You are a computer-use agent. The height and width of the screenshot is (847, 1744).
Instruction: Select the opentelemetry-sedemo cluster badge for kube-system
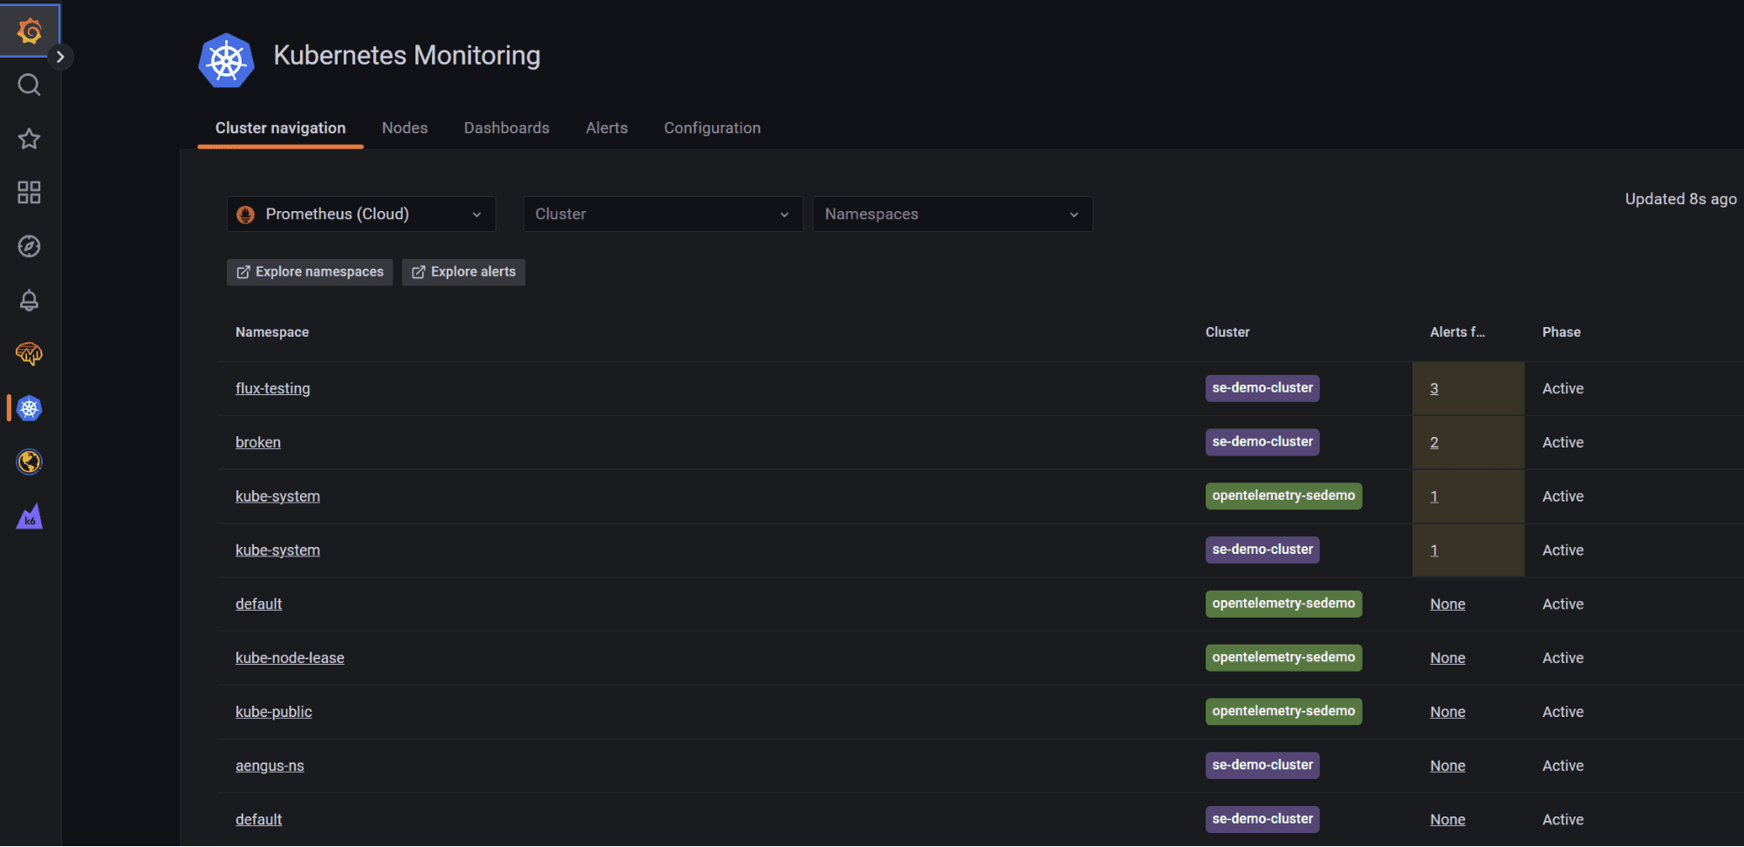coord(1283,495)
